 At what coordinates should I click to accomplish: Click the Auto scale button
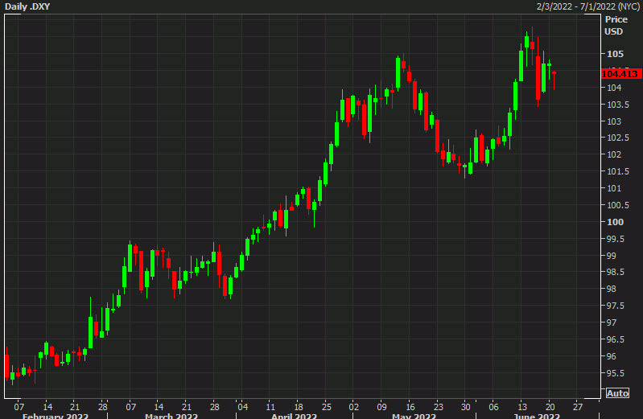(616, 393)
